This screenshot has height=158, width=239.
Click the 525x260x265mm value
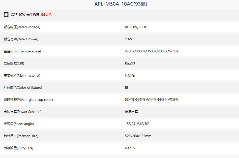138,136
